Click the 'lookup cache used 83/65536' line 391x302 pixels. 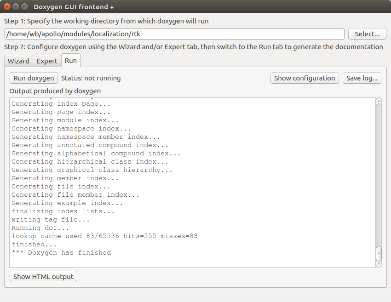click(104, 236)
